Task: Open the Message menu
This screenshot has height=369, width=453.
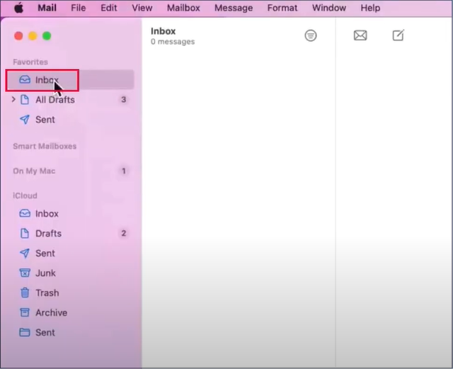Action: coord(234,8)
